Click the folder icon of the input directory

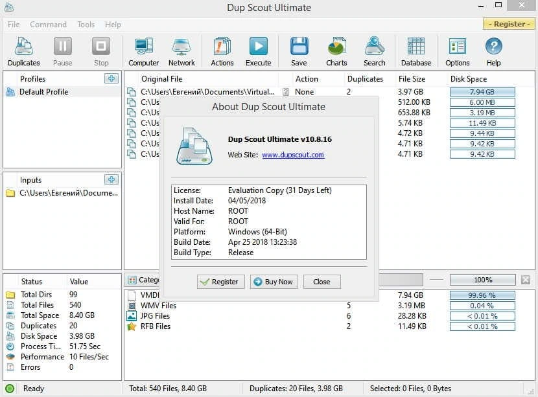point(10,193)
